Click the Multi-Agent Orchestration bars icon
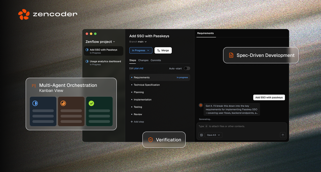The width and height of the screenshot is (321, 172). 34,85
